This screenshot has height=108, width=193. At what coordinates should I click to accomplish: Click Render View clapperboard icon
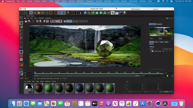pos(73,13)
